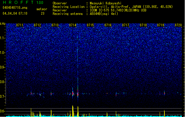
Task: Click the meteor label
Action: coord(42,9)
